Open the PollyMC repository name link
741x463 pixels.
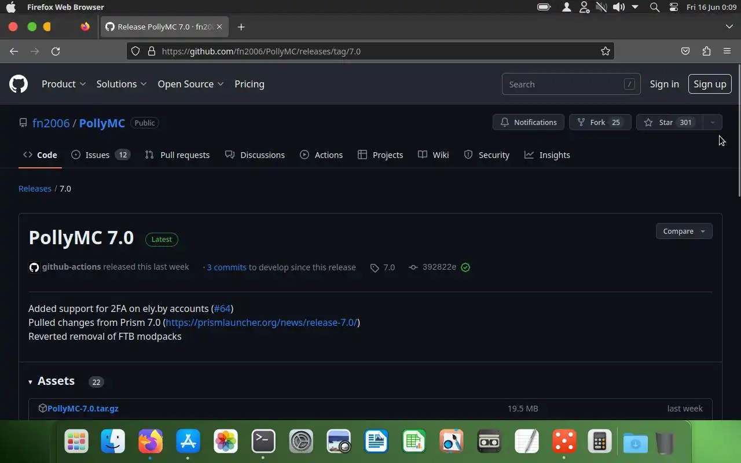[x=102, y=123]
